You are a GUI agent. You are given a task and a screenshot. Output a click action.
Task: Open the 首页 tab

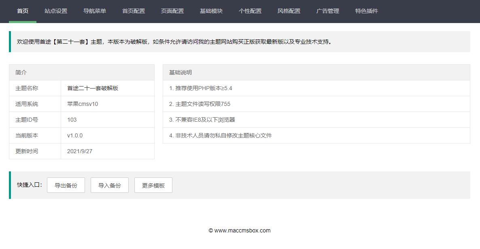(x=23, y=11)
